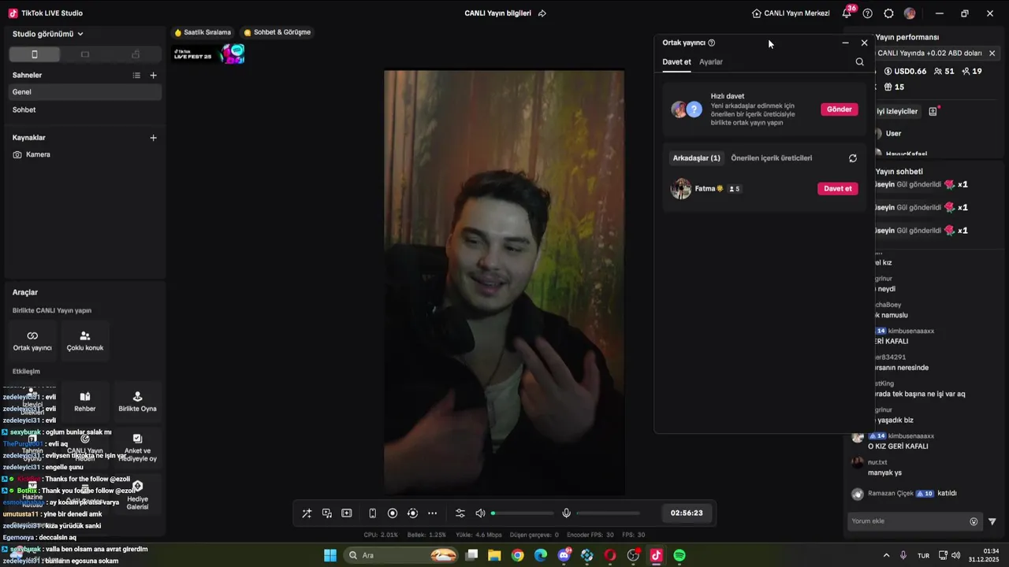This screenshot has height=567, width=1009.
Task: Click the Sohbet & Görüşme badge
Action: pyautogui.click(x=277, y=32)
